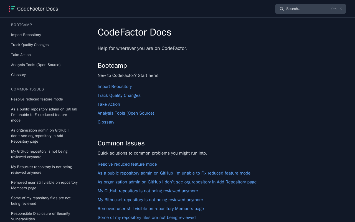Open Responsible Disclosure of Security Vulnerabilities sidebar item

pos(40,216)
